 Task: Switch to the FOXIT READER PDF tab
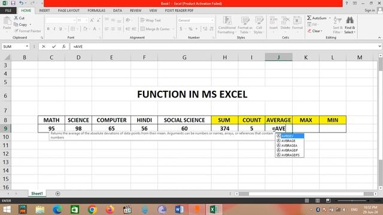click(179, 11)
